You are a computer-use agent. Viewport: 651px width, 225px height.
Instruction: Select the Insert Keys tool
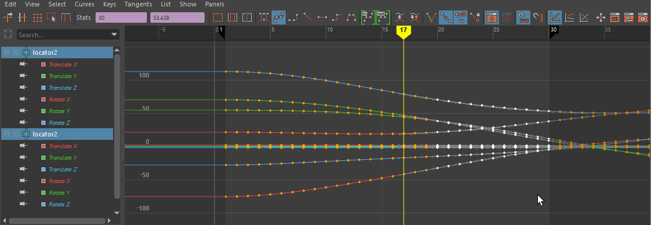[x=22, y=17]
